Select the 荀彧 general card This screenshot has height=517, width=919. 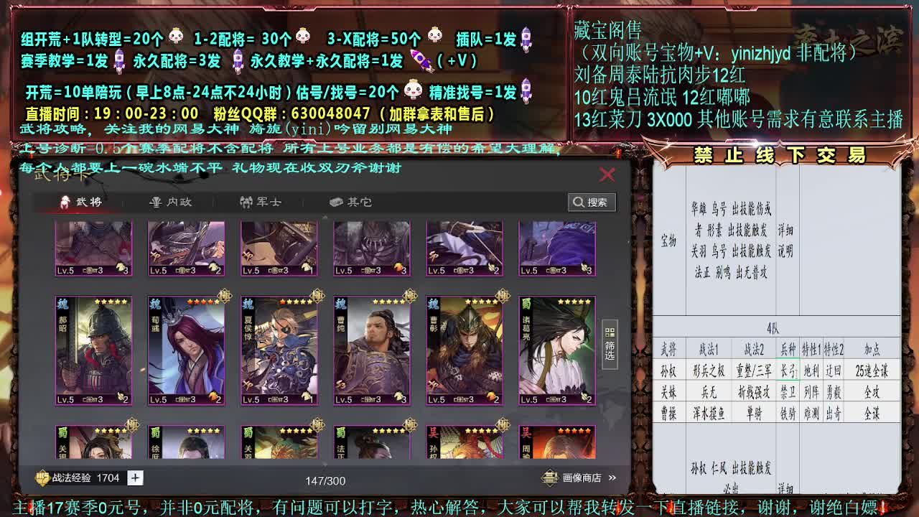[187, 351]
